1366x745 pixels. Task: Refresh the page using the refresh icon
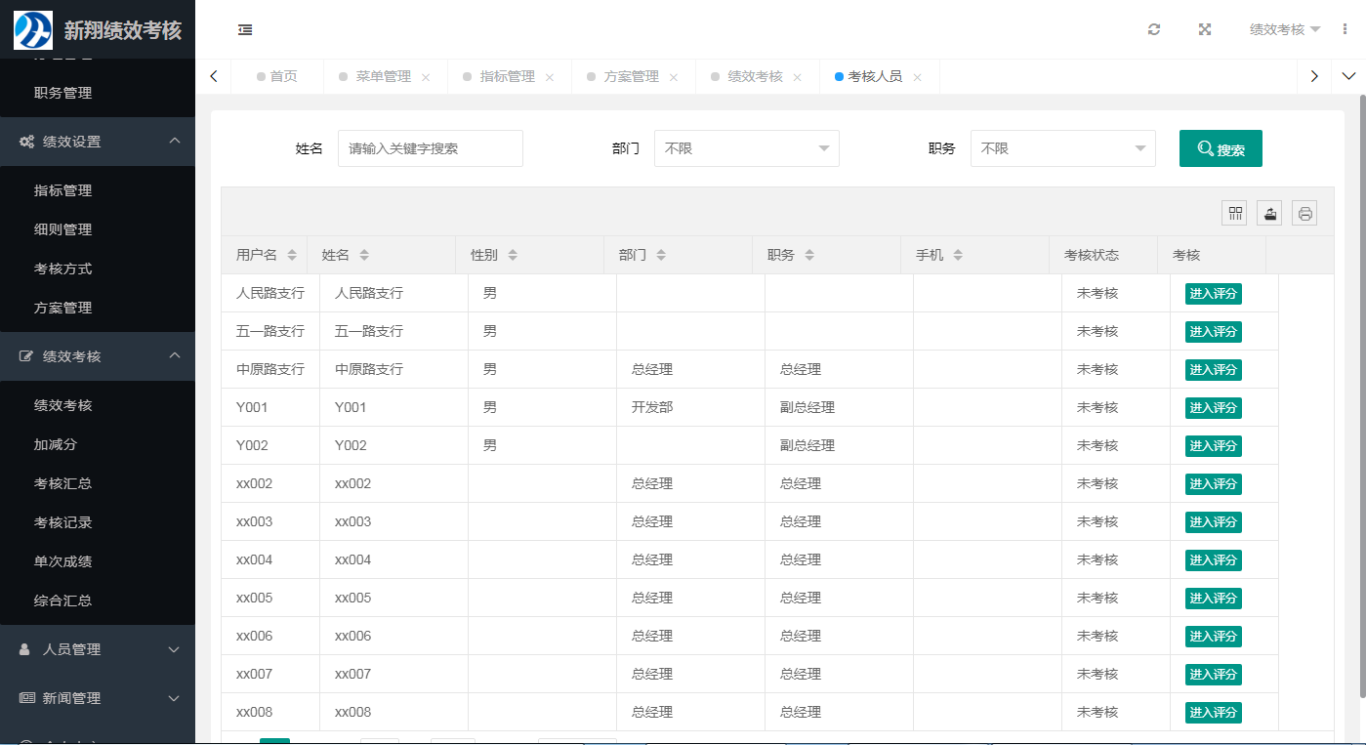click(x=1153, y=29)
